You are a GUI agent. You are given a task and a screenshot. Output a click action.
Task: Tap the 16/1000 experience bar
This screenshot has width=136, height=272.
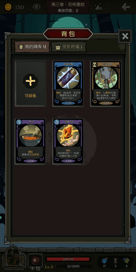point(73,266)
